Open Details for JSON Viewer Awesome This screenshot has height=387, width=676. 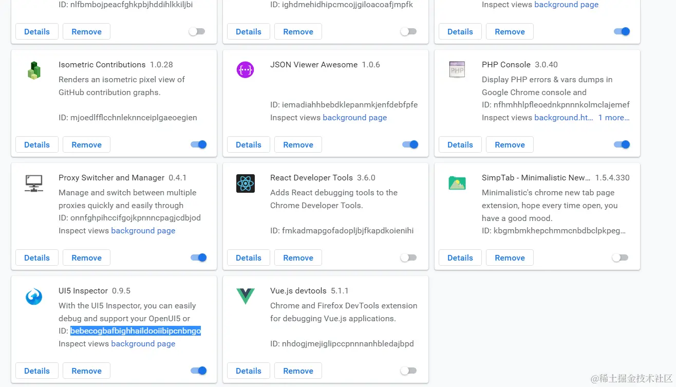pyautogui.click(x=249, y=144)
